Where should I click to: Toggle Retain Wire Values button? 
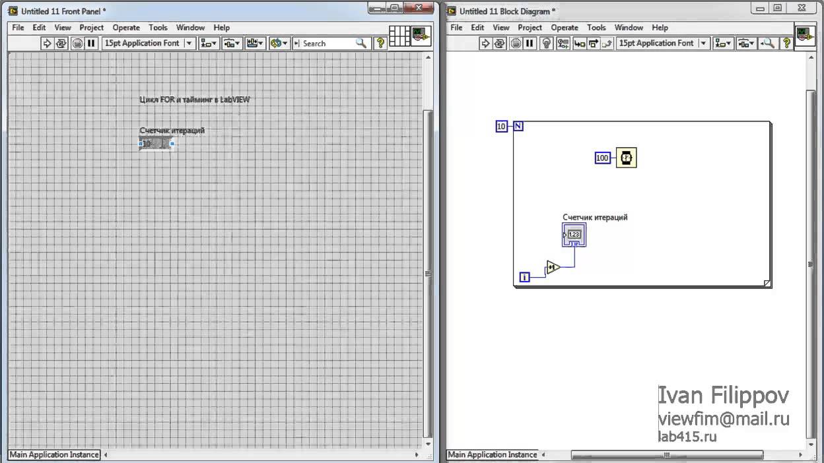(x=563, y=44)
